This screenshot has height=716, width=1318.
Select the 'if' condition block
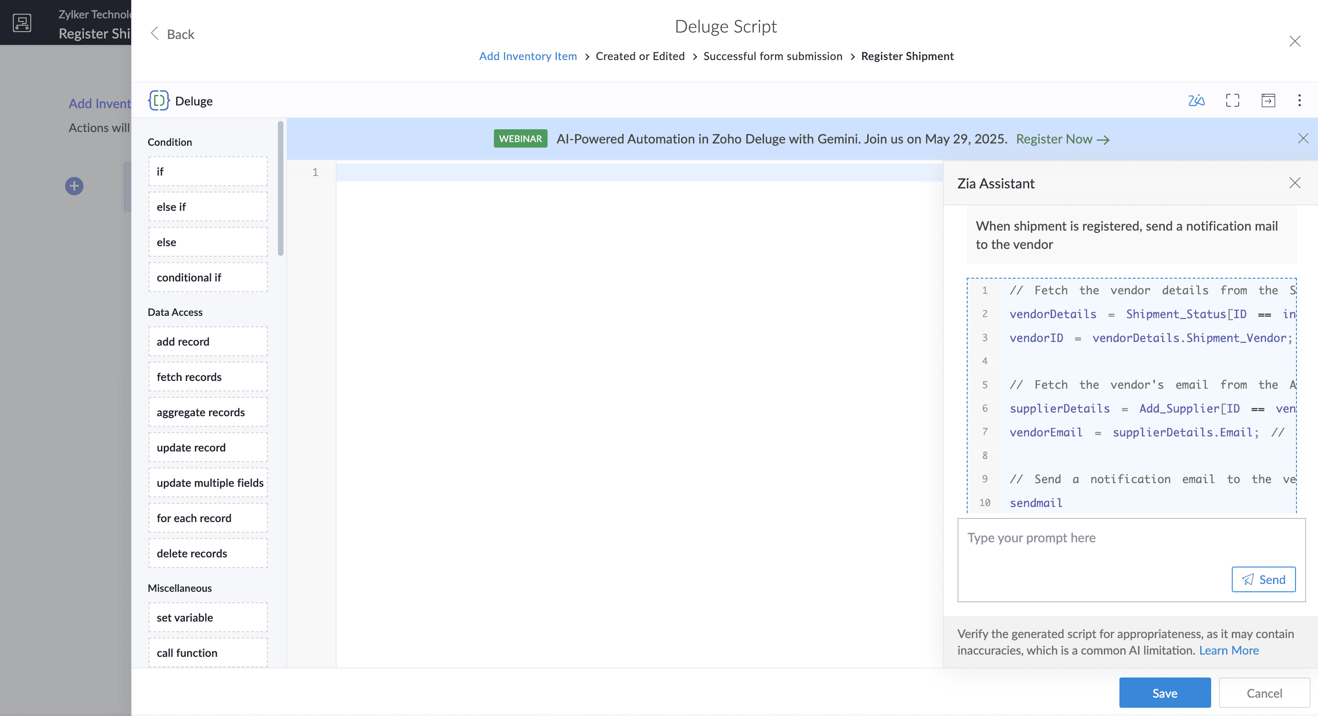[x=208, y=171]
